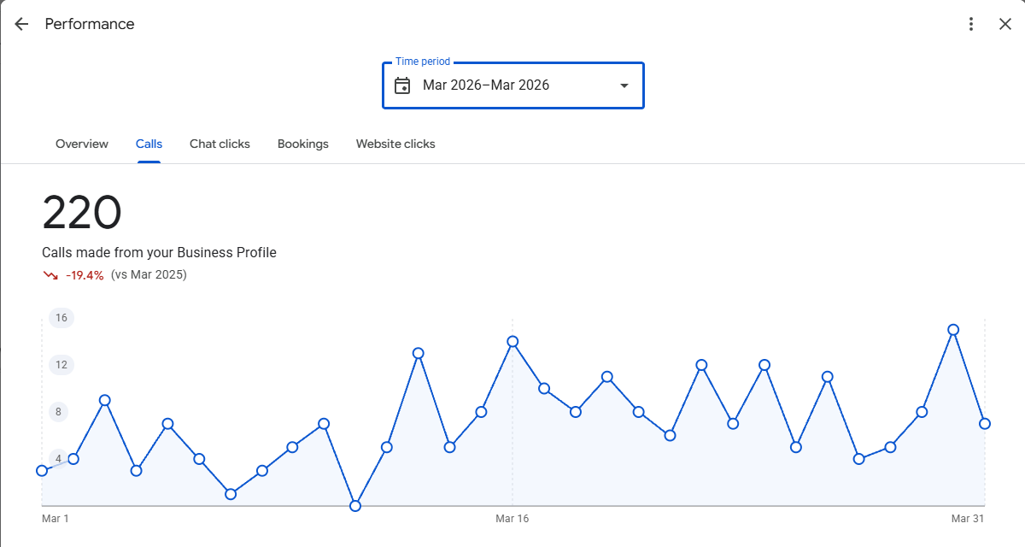Click the chart's zero-value data point
The image size is (1025, 547).
tap(355, 506)
